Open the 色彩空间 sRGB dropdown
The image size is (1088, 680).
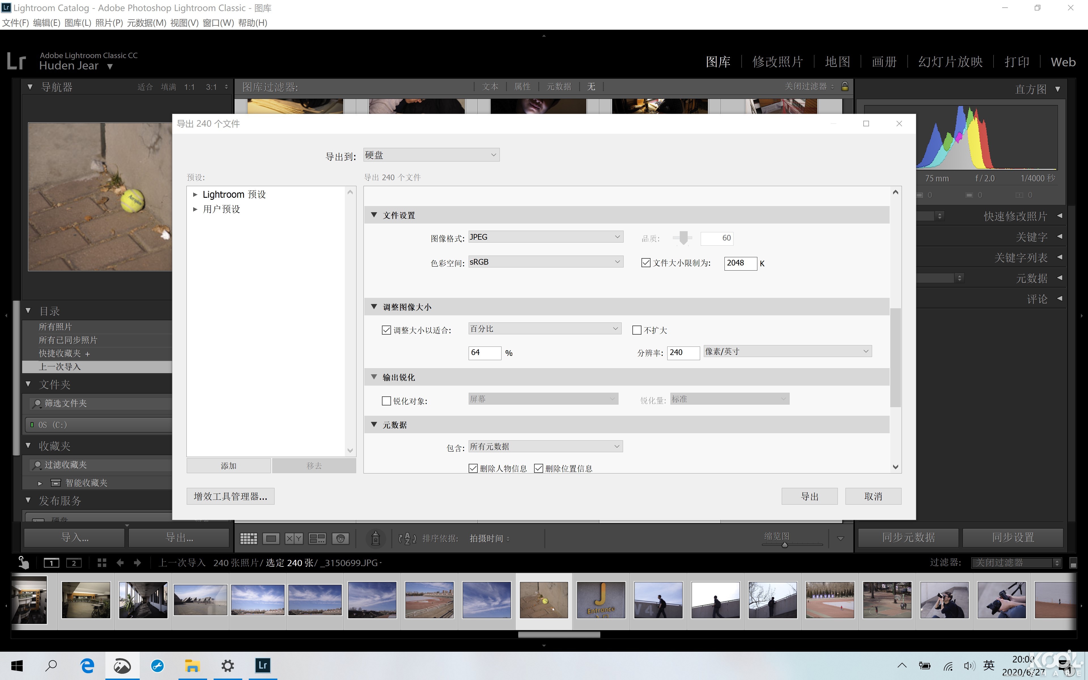(545, 261)
